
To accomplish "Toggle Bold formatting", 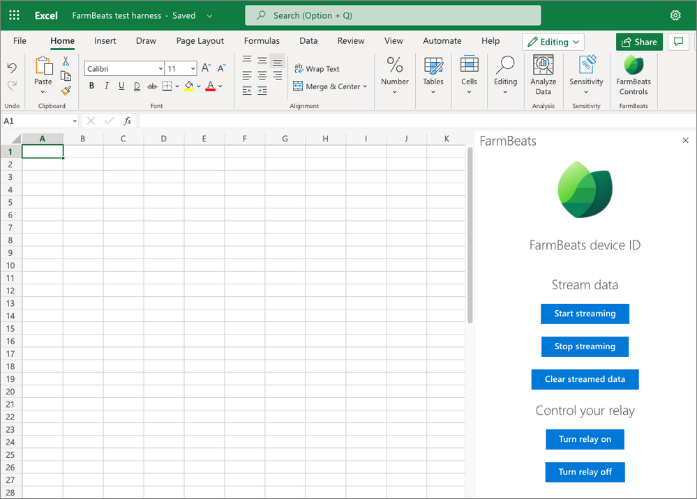I will (91, 86).
